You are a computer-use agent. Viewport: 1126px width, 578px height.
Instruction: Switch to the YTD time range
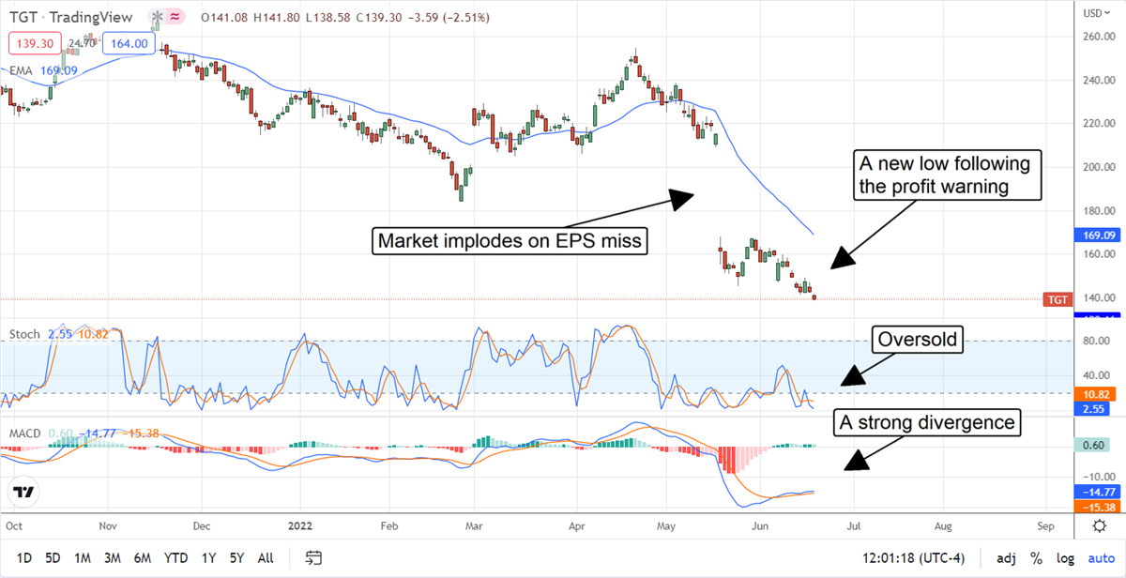tap(175, 558)
